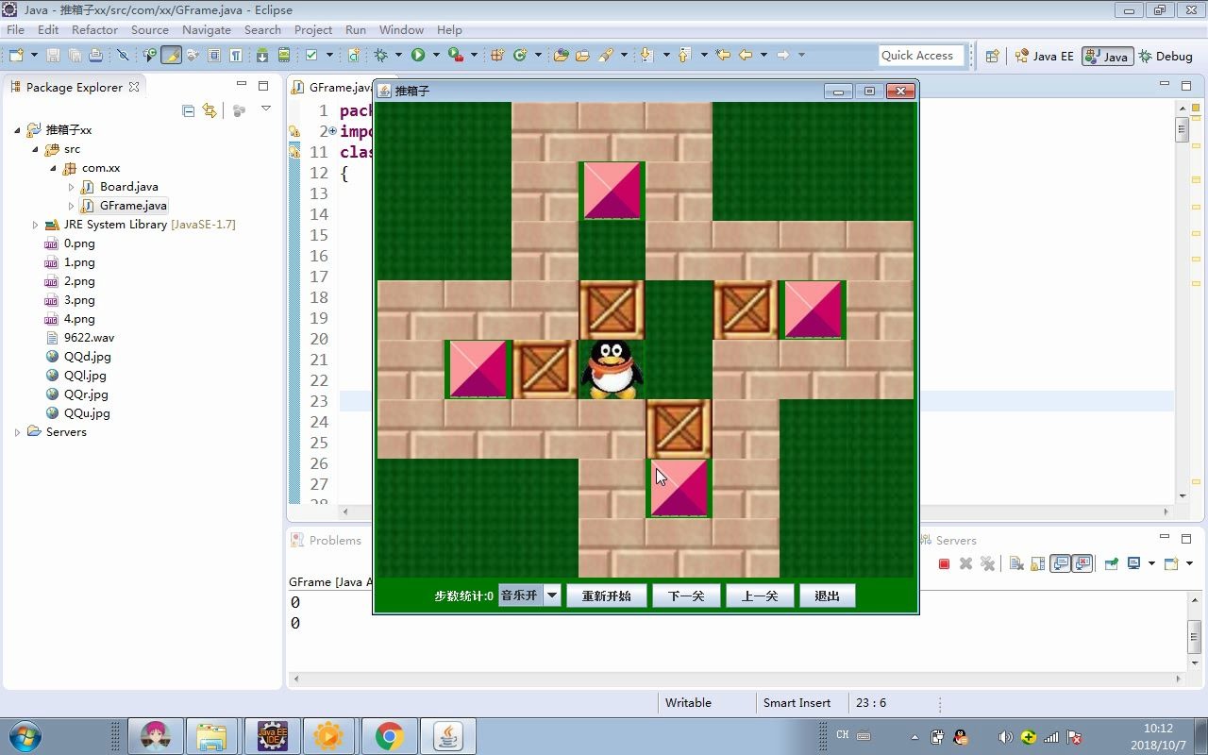Click the 退出 exit button
1208x755 pixels.
[827, 596]
